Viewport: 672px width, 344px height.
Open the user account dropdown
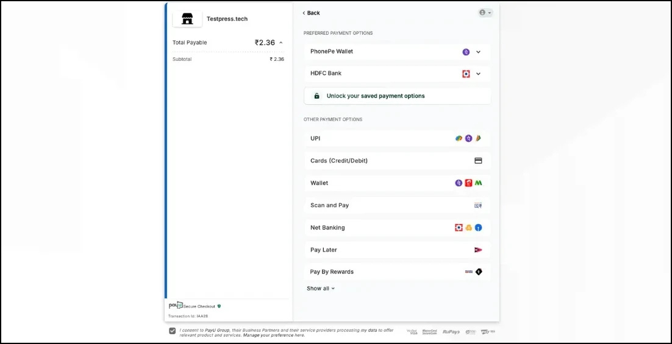click(x=485, y=13)
